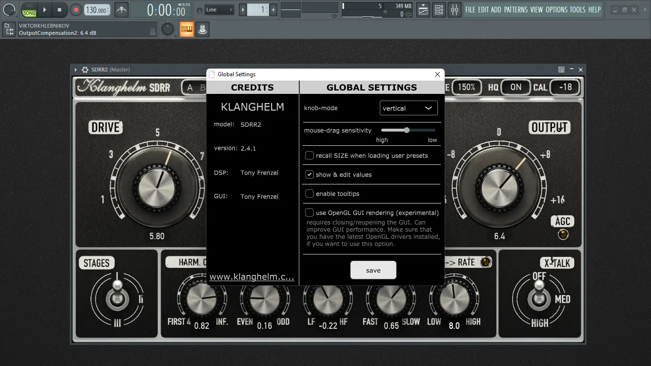Adjust the mouse-drag sensitivity slider

coord(406,130)
